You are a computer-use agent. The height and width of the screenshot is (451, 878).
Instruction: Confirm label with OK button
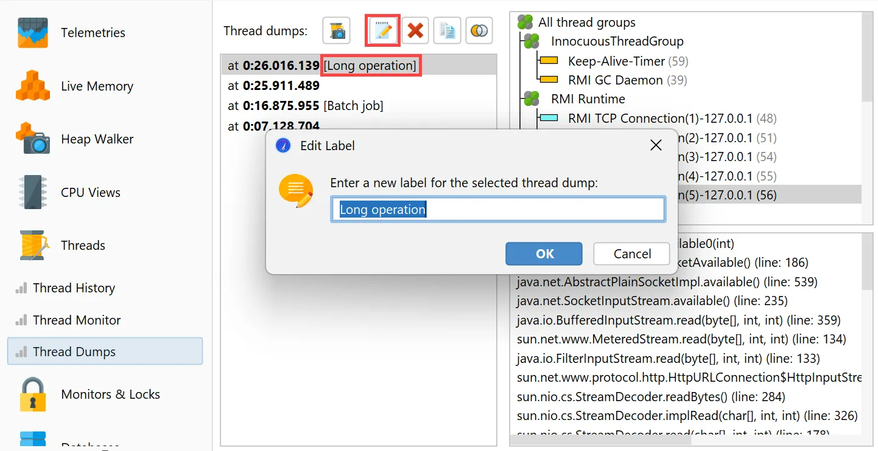click(544, 254)
